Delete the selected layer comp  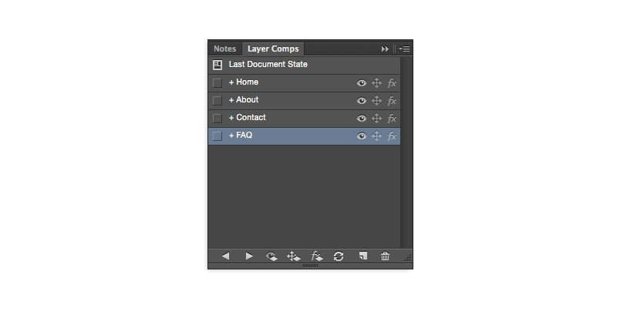tap(386, 256)
